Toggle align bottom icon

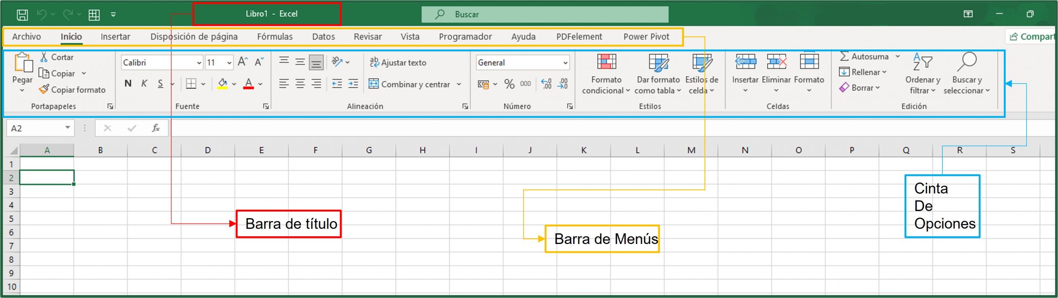[316, 63]
